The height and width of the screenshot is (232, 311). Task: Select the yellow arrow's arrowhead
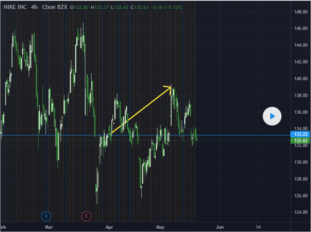pos(169,87)
